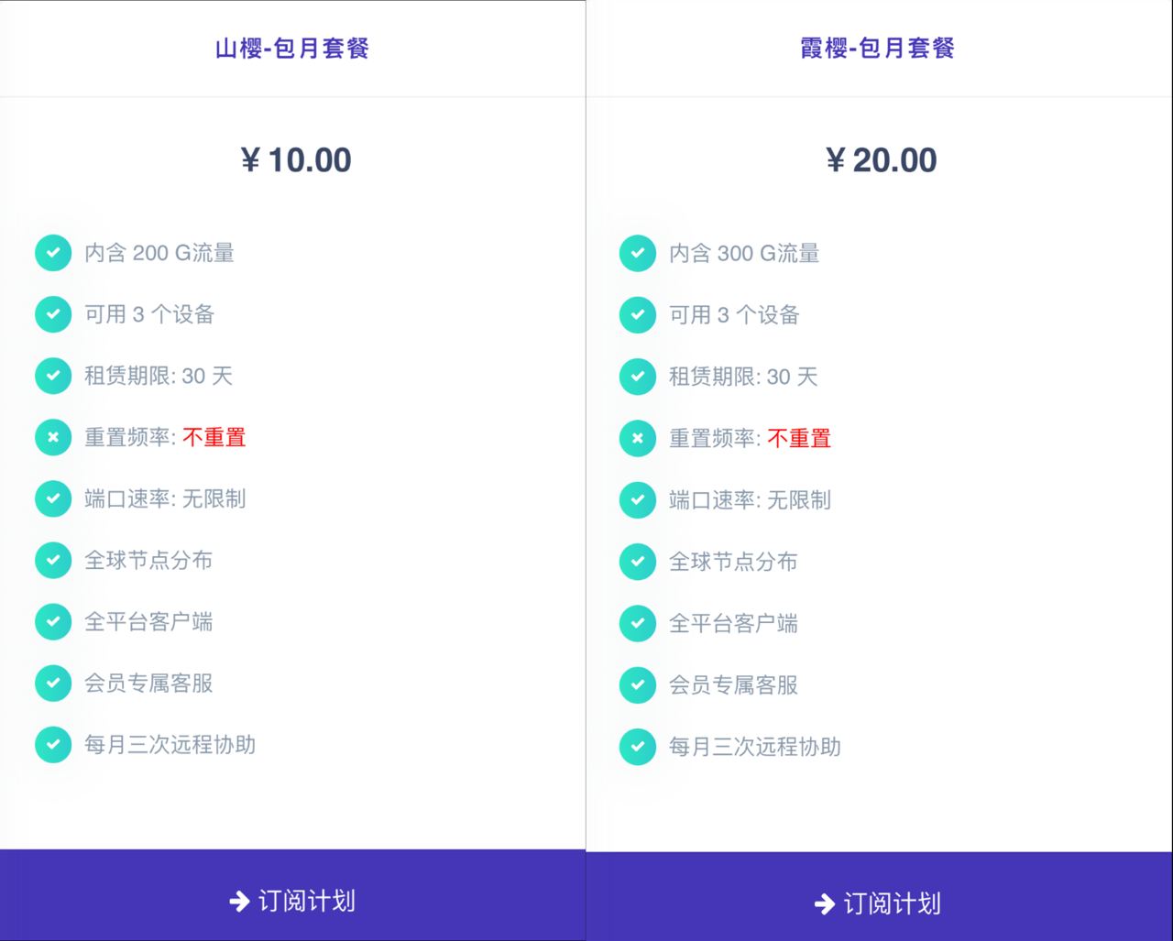Click the ¥ 10.00 price

(296, 160)
